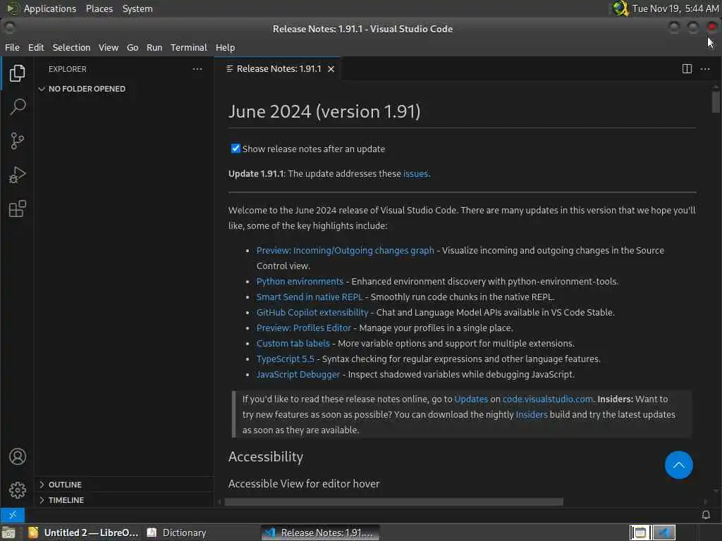Open the Manage gear icon

point(18,490)
